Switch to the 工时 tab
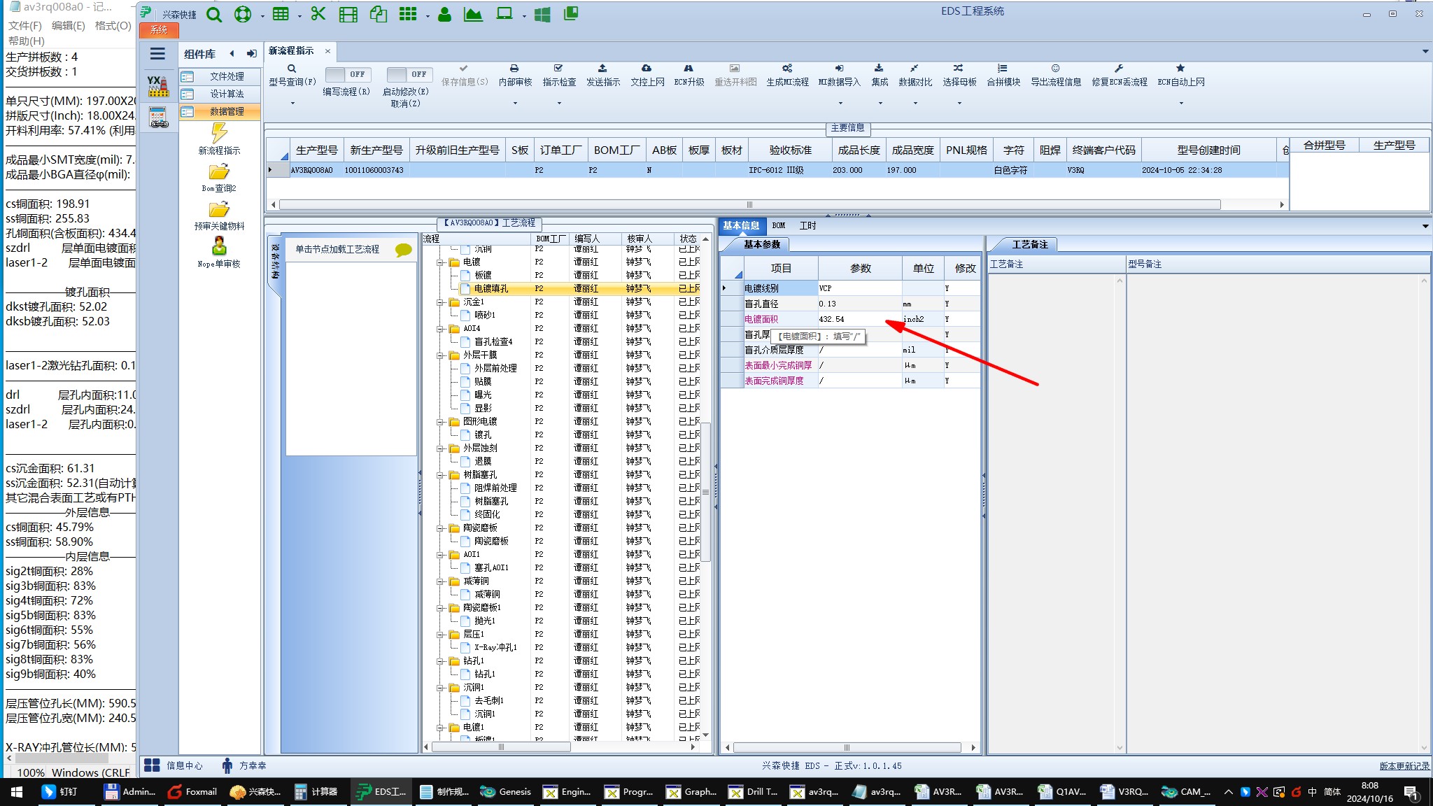 (x=807, y=225)
